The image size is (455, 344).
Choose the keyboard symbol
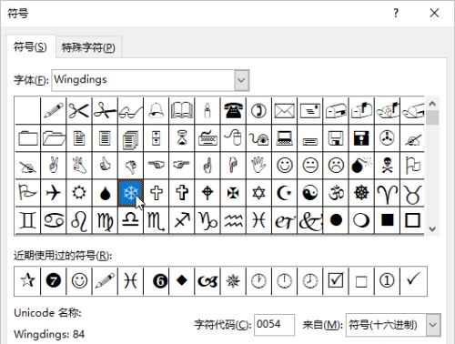pyautogui.click(x=207, y=138)
